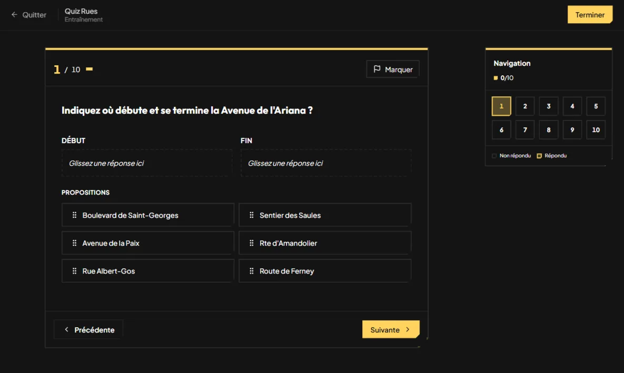The image size is (624, 373).
Task: Jump to question 7 in Navigation
Action: click(525, 129)
